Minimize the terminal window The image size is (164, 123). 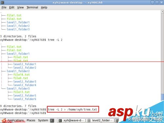point(153,2)
